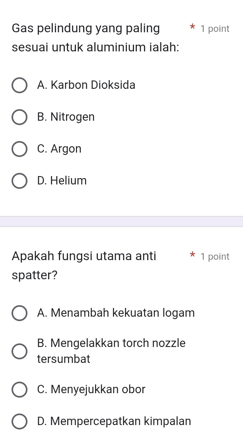Click the anti spatter question title
Screen dimensions: 243x443
(84, 266)
